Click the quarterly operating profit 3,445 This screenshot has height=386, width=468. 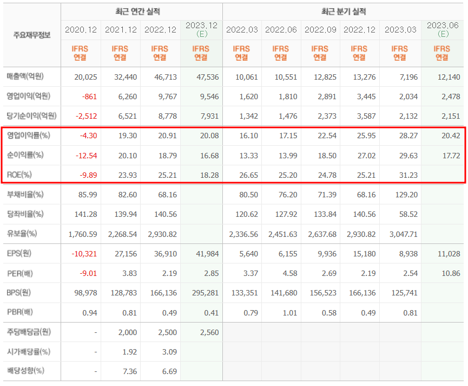coord(366,97)
